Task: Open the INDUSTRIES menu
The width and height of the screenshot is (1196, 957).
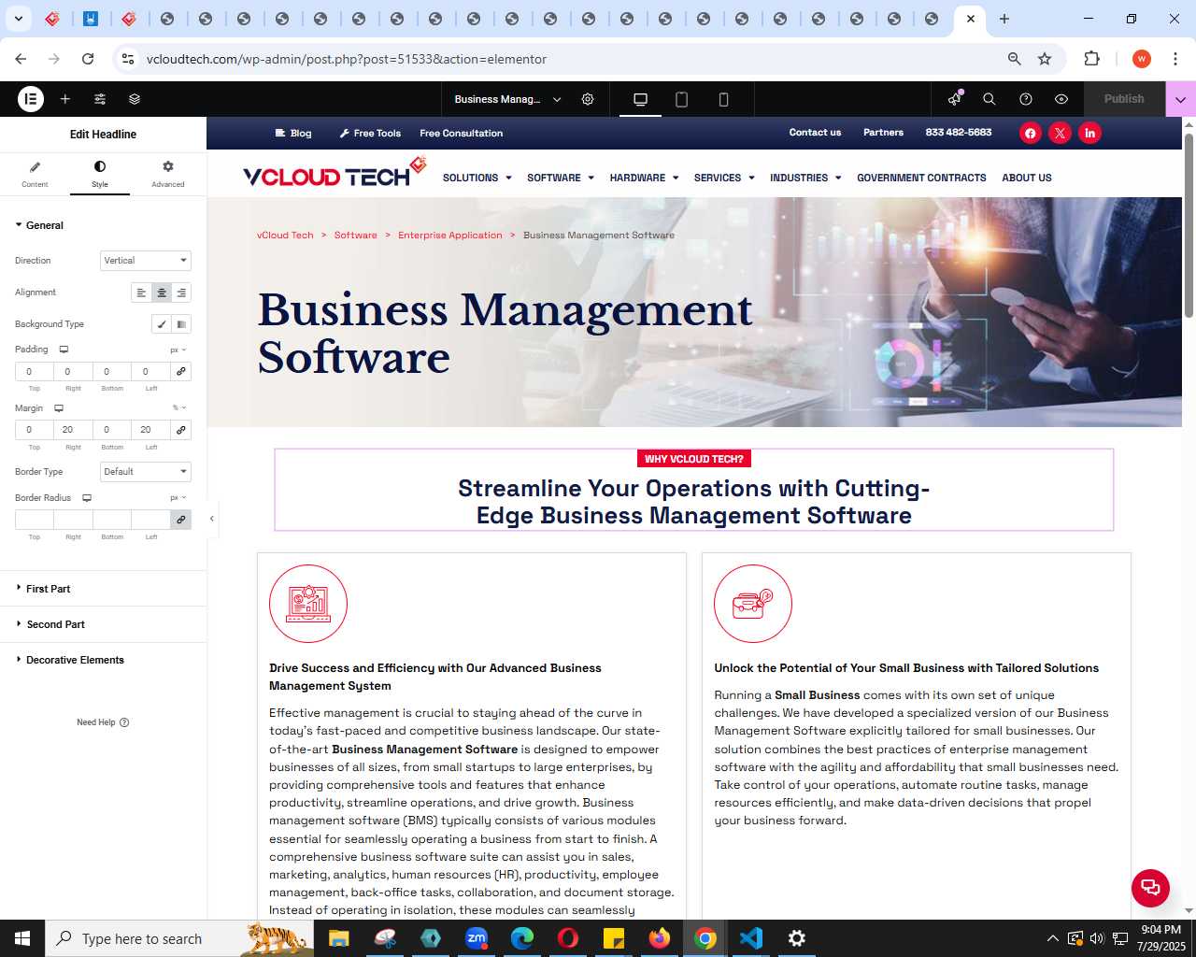Action: (x=805, y=178)
